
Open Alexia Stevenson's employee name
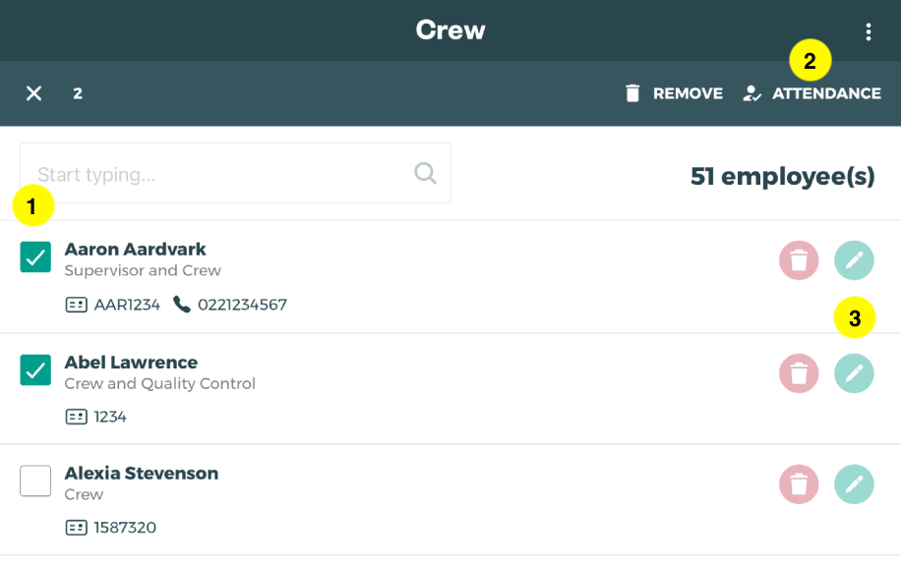[x=141, y=474]
